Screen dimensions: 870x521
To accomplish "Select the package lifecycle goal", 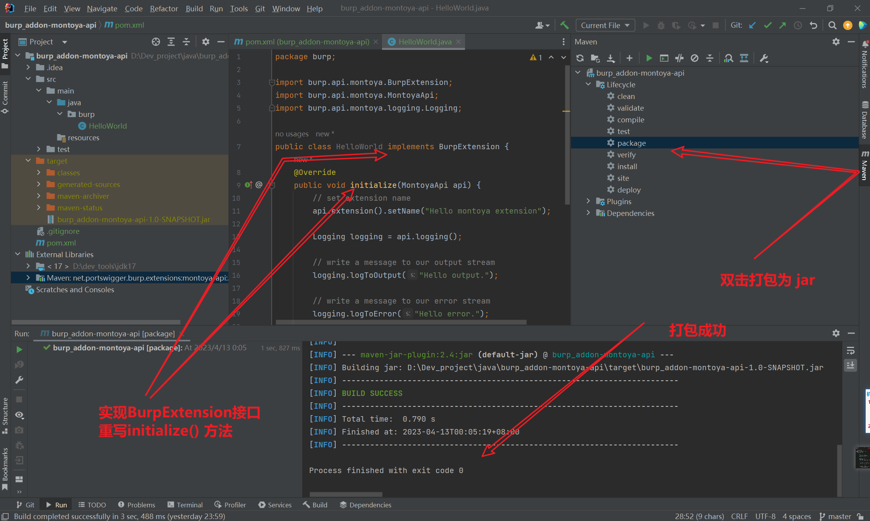I will 631,143.
